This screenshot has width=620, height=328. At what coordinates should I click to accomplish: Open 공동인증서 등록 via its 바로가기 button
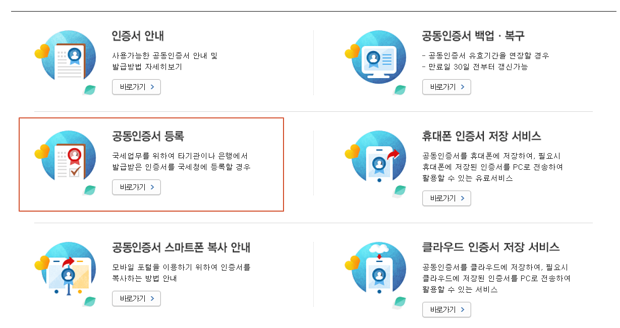(136, 187)
